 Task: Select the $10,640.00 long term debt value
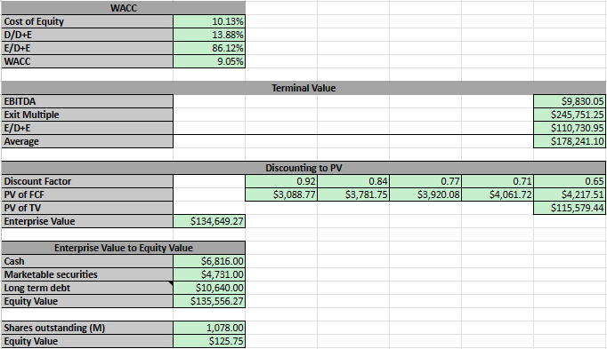(209, 288)
